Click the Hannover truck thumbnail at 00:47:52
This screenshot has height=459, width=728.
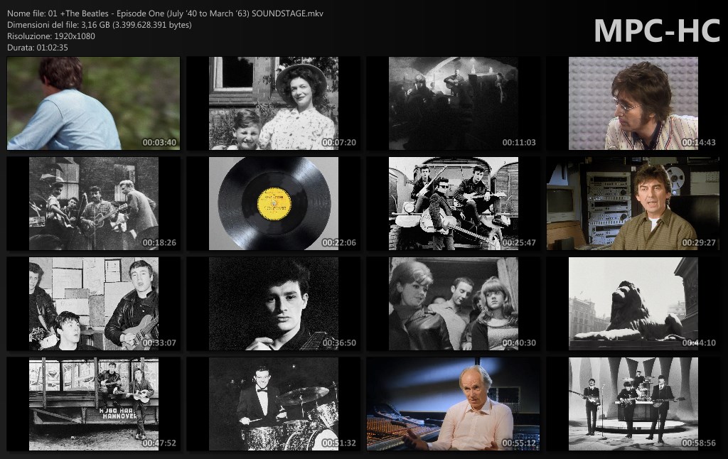click(x=93, y=404)
